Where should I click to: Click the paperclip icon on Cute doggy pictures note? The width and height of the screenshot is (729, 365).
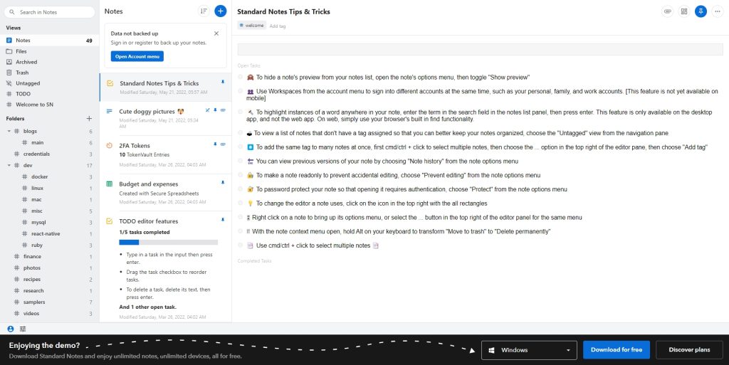tap(223, 110)
